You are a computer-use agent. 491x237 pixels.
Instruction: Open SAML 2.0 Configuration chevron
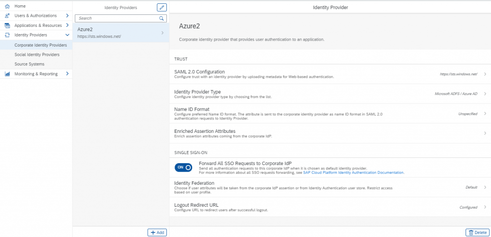tap(485, 74)
